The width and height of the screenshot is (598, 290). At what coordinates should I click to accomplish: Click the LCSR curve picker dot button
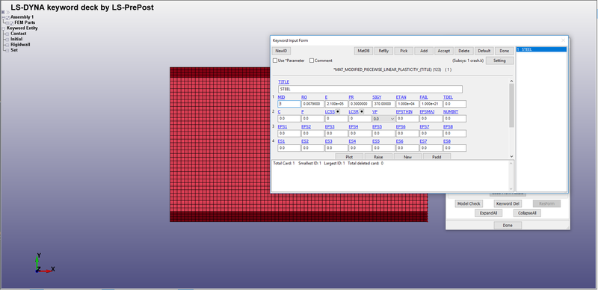pos(362,111)
